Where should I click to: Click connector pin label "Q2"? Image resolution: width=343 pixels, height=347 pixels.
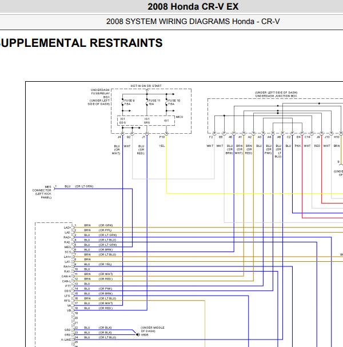pyautogui.click(x=129, y=137)
